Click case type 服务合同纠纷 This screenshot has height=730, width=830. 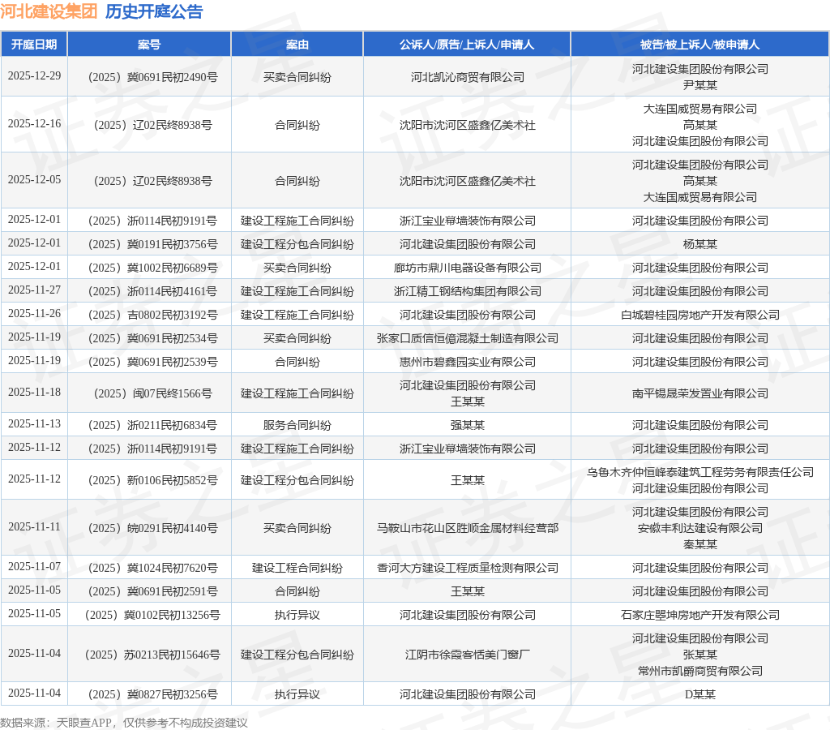pos(297,425)
